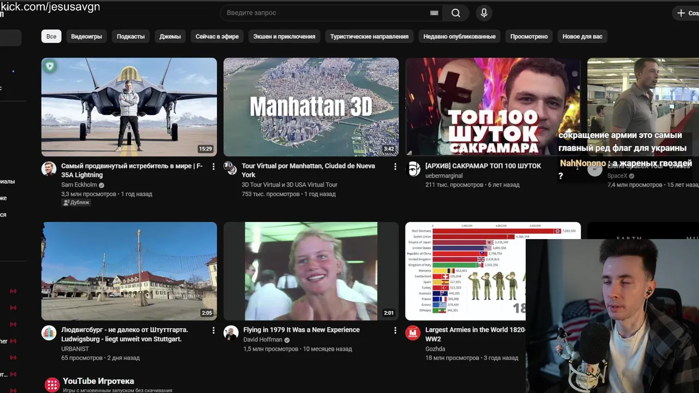Open ubermarginal channel avatar
Viewport: 699px width, 393px height.
click(x=413, y=169)
